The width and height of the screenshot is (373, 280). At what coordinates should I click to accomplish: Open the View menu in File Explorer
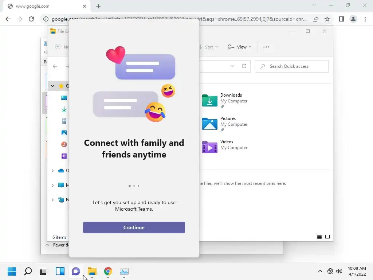click(x=240, y=47)
